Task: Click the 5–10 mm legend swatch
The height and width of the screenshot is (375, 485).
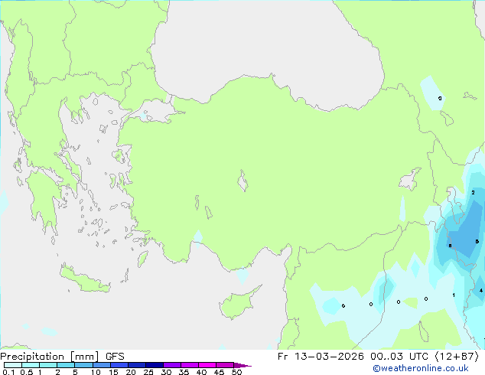Action: (x=84, y=365)
